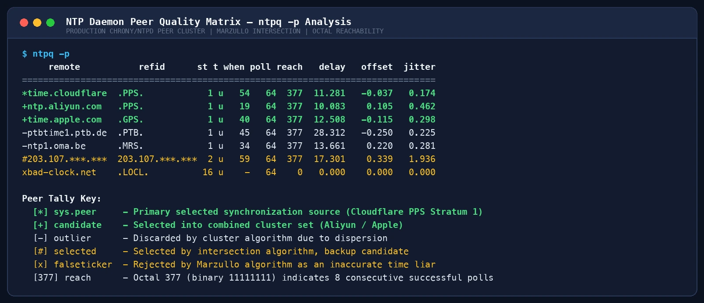This screenshot has width=704, height=303.
Task: Click the [377] reach key entry
Action: (x=62, y=278)
